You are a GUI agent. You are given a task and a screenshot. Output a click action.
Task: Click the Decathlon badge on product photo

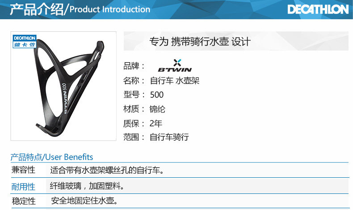(24, 41)
